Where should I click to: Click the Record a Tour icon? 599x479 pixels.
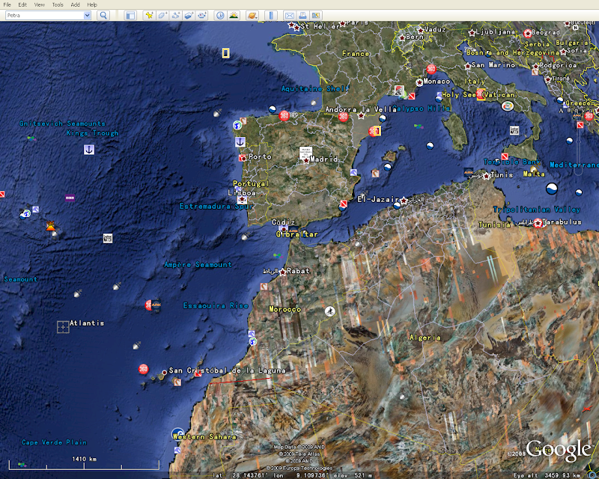(x=203, y=15)
